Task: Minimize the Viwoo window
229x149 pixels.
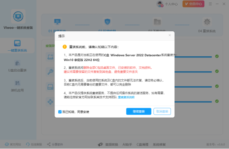Action: click(217, 4)
